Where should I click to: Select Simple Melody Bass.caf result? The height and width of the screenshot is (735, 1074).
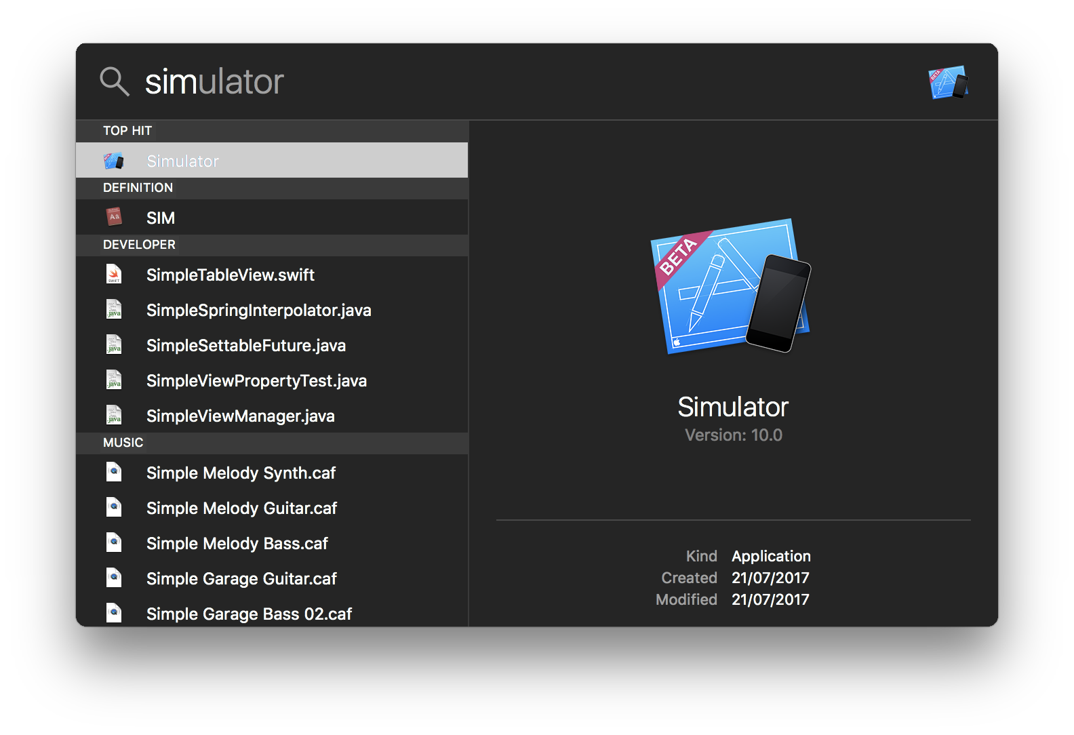tap(272, 543)
